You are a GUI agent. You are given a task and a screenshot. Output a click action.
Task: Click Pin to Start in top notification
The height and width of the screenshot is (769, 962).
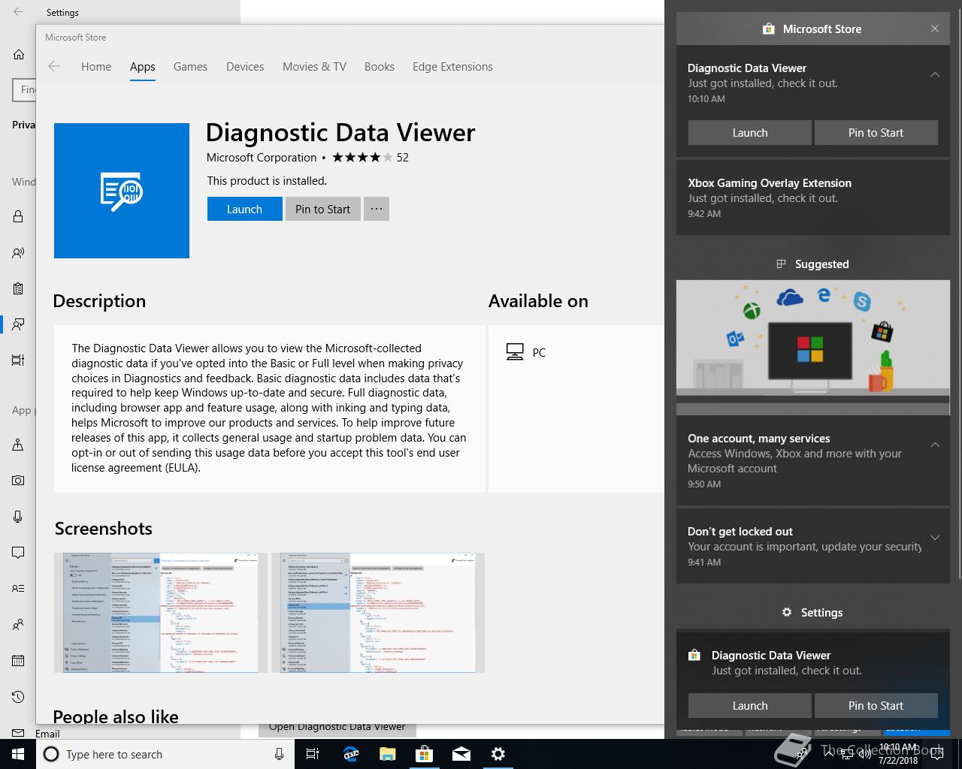click(876, 132)
